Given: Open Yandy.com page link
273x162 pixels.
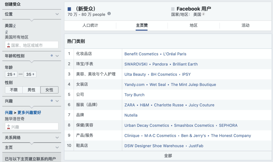Looking at the screenshot, I should pos(134,85).
